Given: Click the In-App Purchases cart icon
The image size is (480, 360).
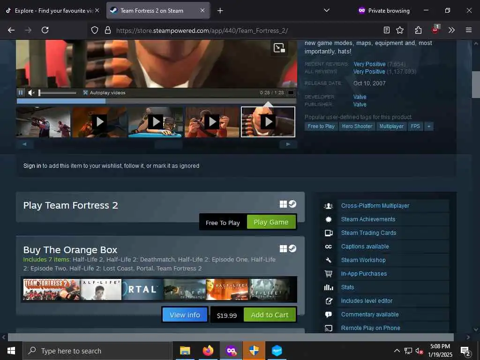Looking at the screenshot, I should tap(329, 274).
